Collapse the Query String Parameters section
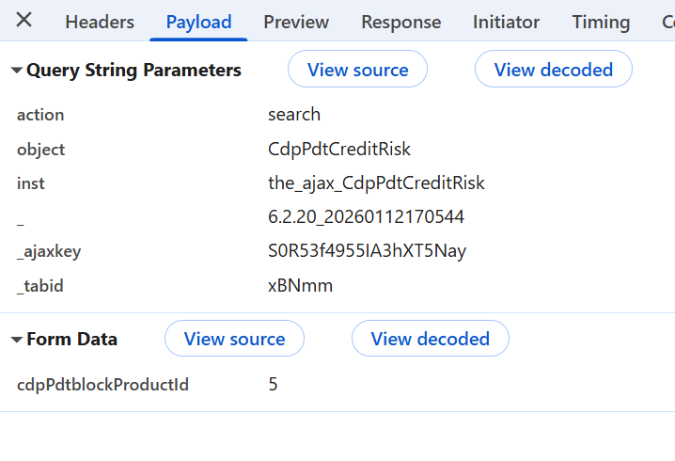Viewport: 675px width, 461px height. pyautogui.click(x=17, y=71)
